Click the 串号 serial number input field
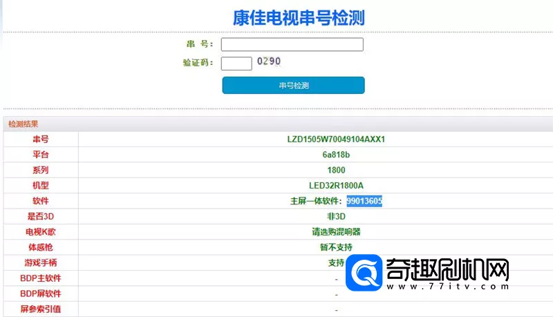This screenshot has width=553, height=317. point(292,45)
